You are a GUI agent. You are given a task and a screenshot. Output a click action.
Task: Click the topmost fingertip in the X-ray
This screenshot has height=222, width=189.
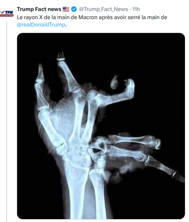61,56
